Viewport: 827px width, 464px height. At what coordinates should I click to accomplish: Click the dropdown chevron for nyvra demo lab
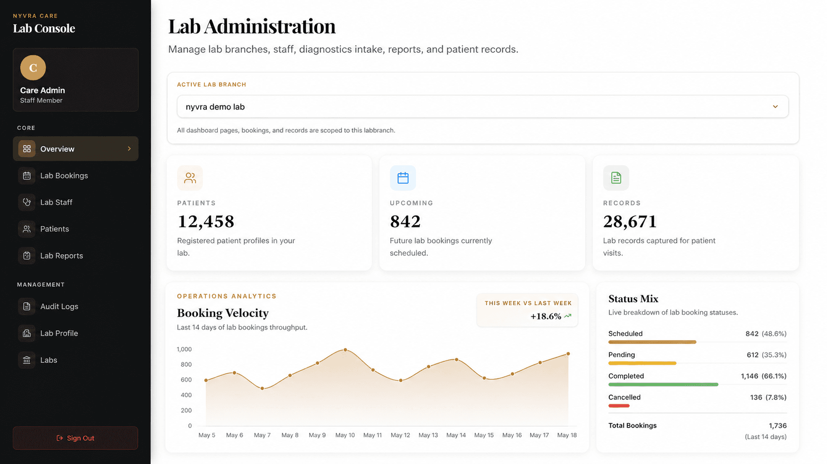(775, 107)
